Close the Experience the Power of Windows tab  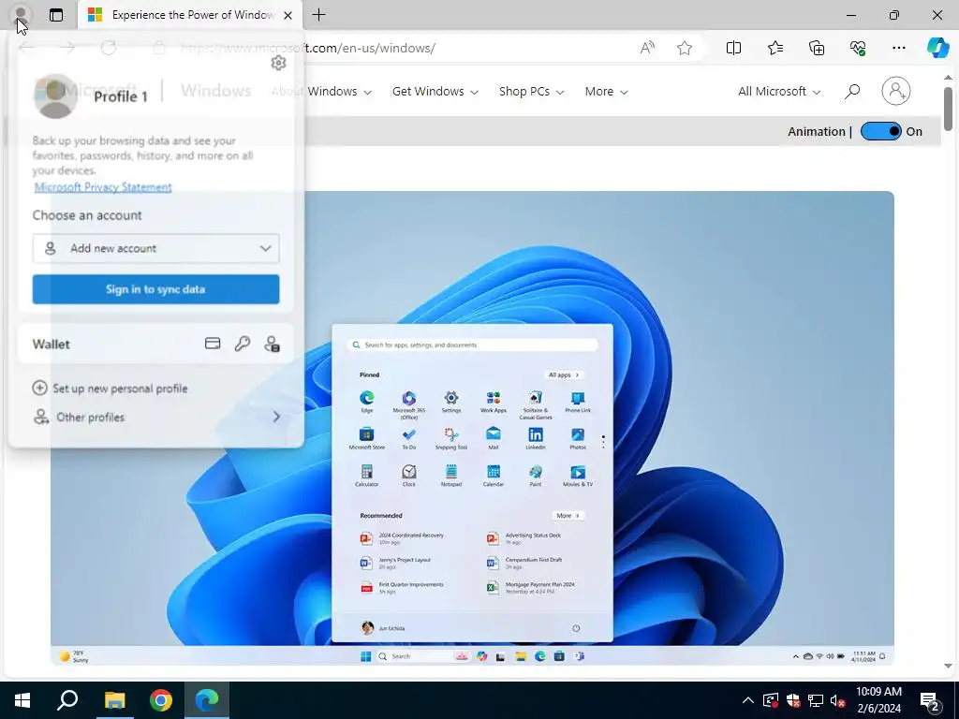click(288, 15)
